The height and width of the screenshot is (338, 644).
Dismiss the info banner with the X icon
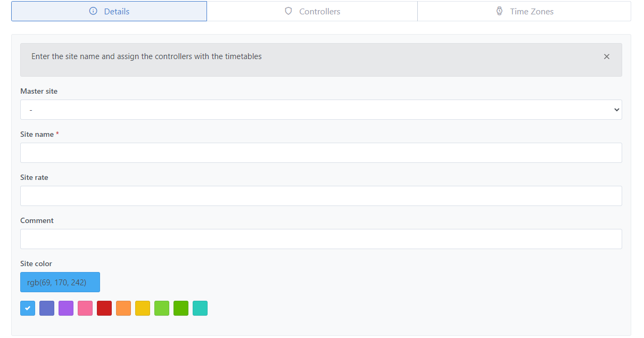pyautogui.click(x=606, y=56)
